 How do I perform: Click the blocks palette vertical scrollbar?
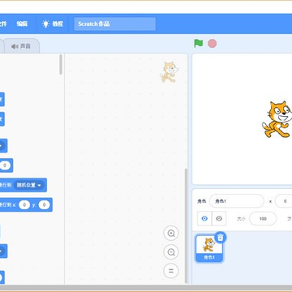[x=61, y=64]
